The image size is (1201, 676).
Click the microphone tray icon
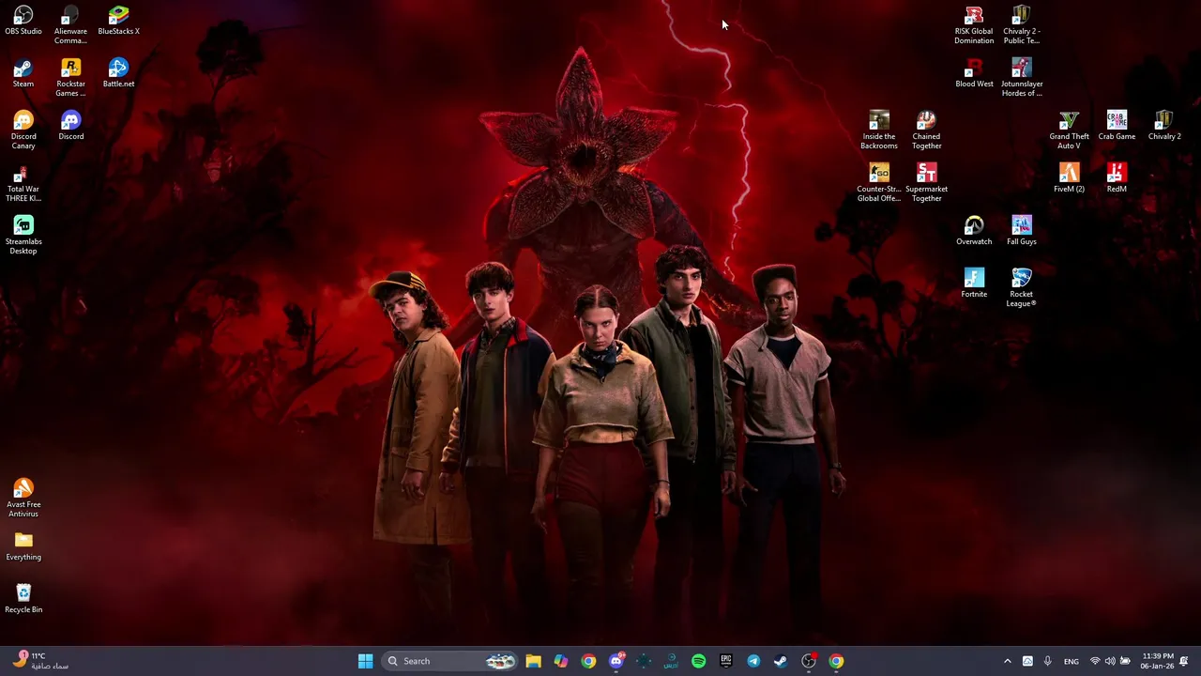tap(1047, 661)
